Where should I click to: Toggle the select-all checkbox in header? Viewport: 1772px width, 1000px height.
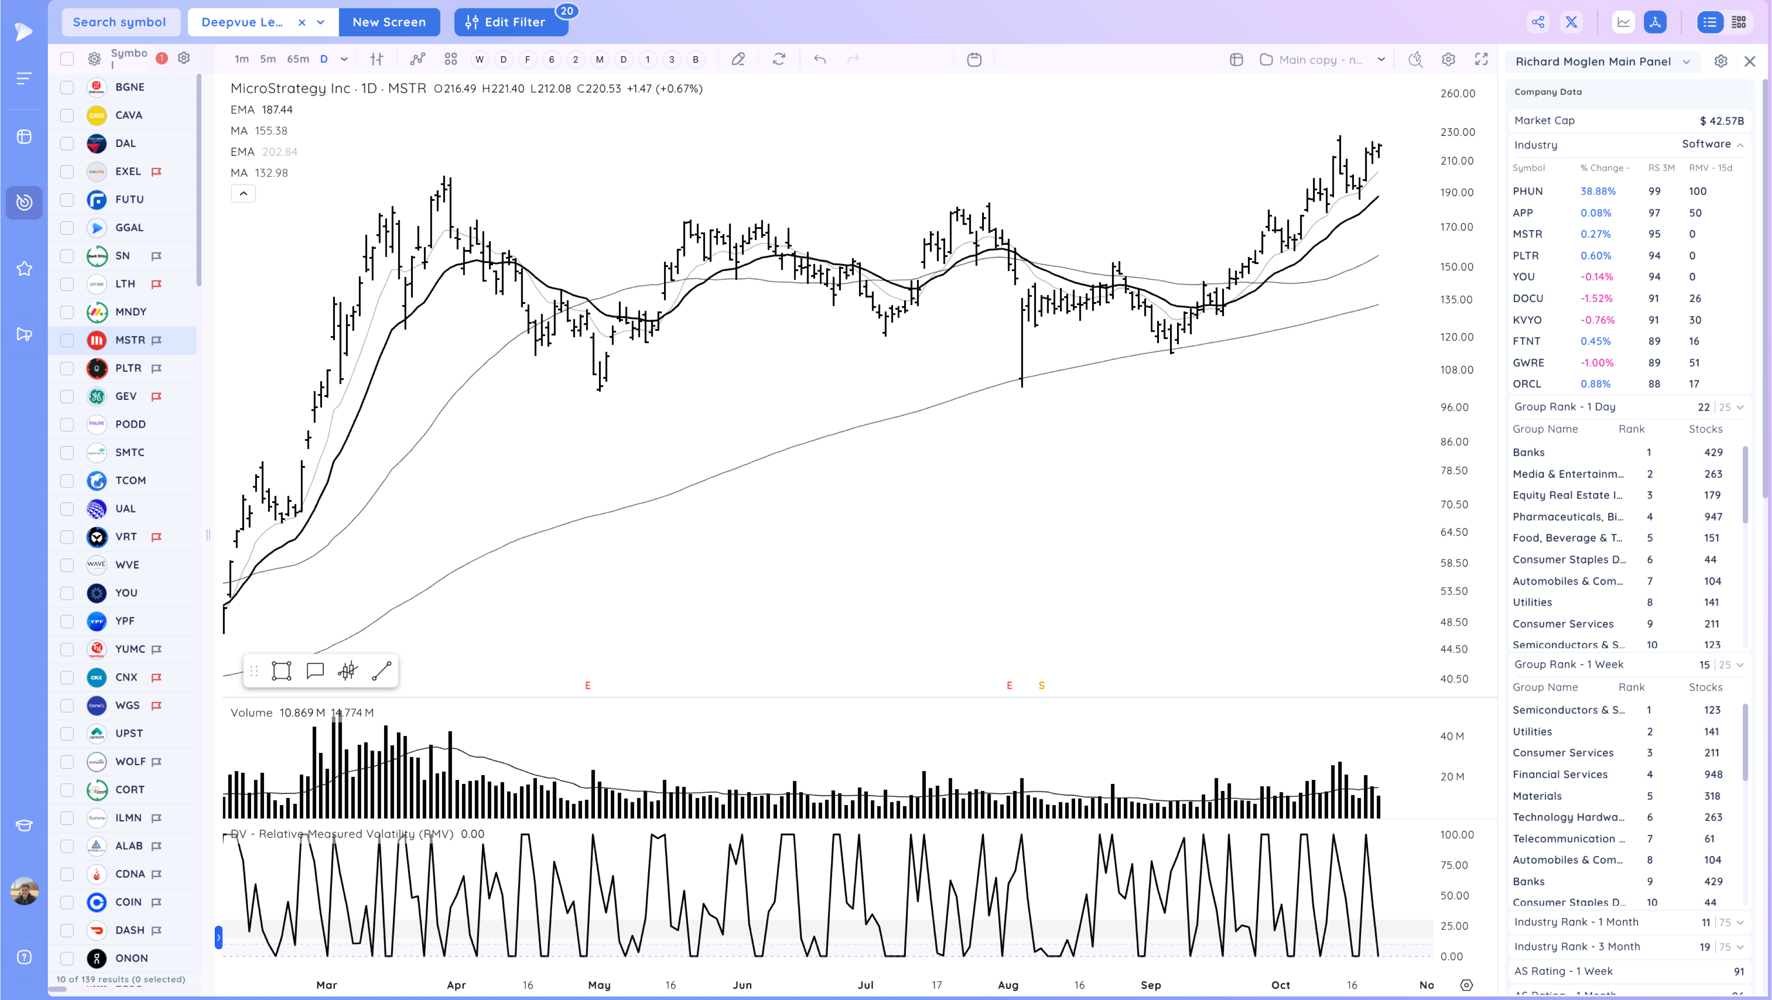pos(67,59)
